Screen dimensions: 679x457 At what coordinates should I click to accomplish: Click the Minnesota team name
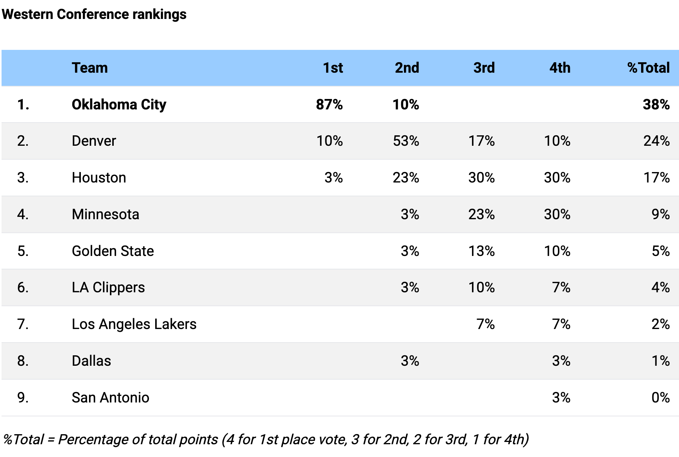point(105,214)
